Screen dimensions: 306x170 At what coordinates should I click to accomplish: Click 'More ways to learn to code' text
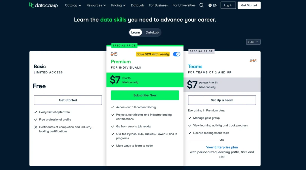pyautogui.click(x=134, y=146)
